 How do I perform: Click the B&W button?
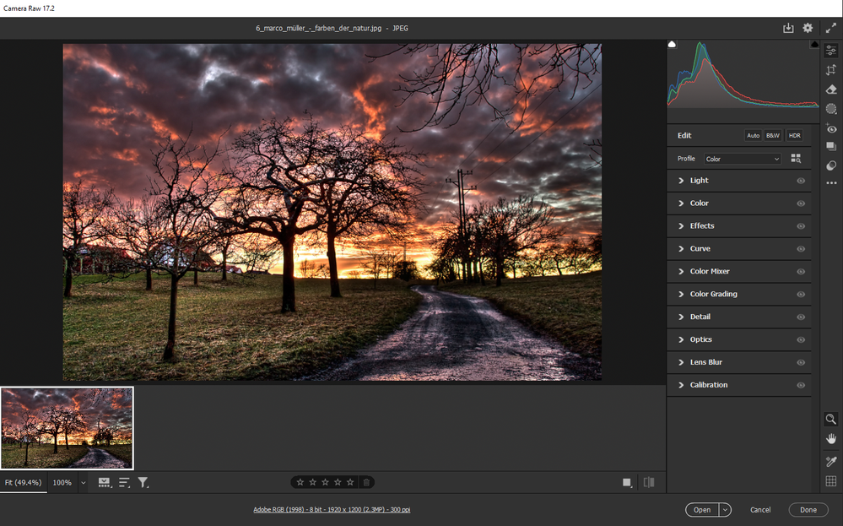tap(773, 135)
